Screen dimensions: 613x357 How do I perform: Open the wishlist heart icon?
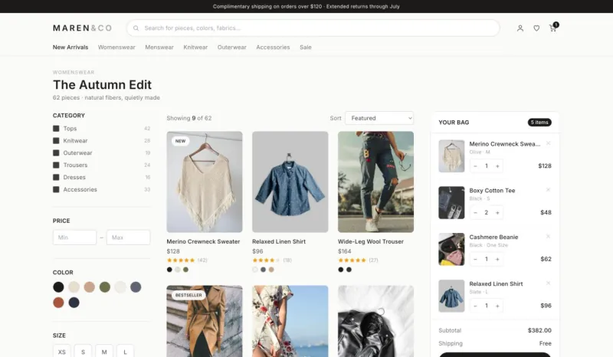(x=536, y=28)
